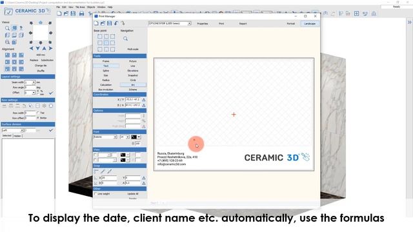
Task: Open the font color dropdown arrow
Action: [x=139, y=137]
